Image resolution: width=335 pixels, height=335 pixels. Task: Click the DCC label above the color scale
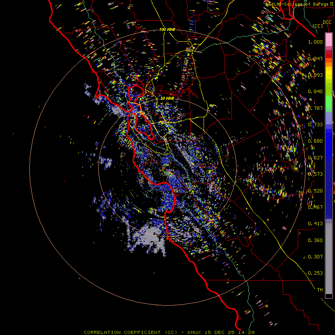tap(327, 22)
